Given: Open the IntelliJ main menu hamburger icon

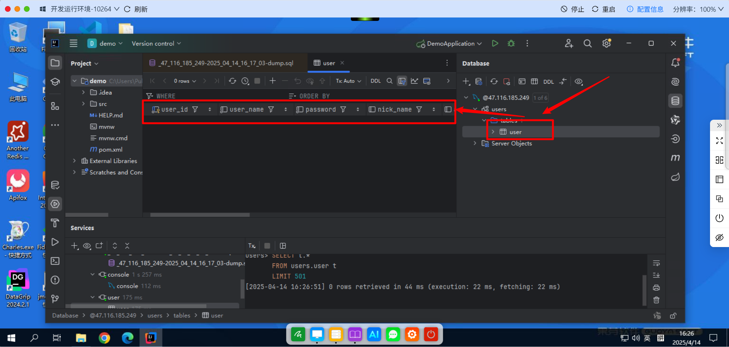Looking at the screenshot, I should point(74,43).
